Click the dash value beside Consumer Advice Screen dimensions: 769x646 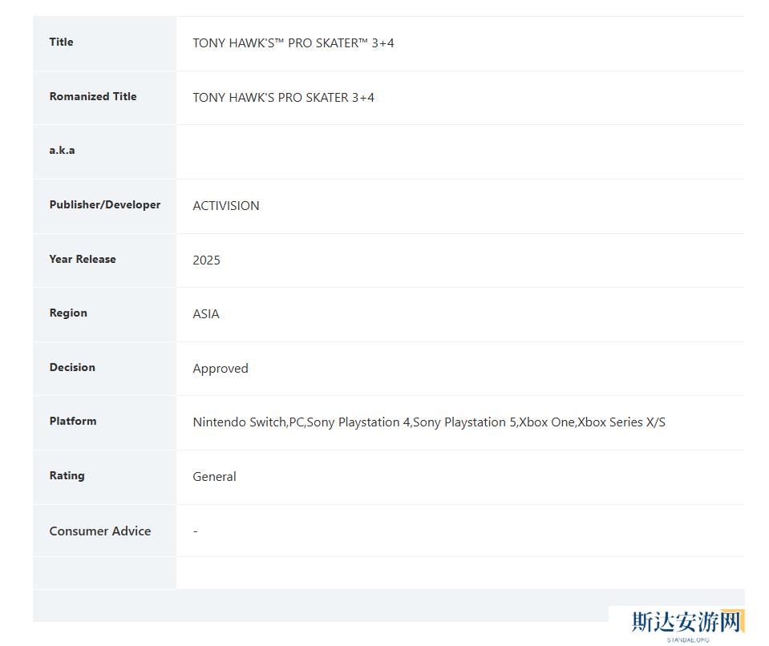point(195,531)
